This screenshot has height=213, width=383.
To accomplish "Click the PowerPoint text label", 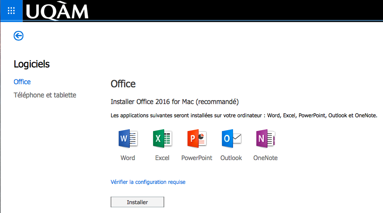I will [197, 158].
